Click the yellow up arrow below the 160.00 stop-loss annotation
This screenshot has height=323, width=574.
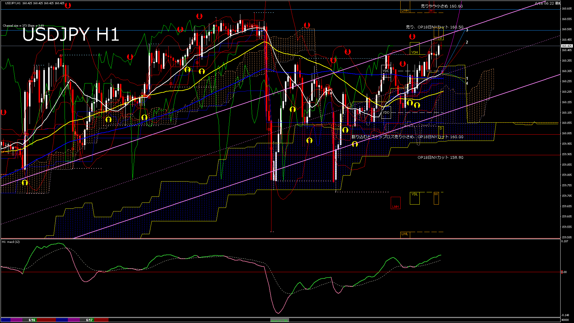(x=355, y=144)
